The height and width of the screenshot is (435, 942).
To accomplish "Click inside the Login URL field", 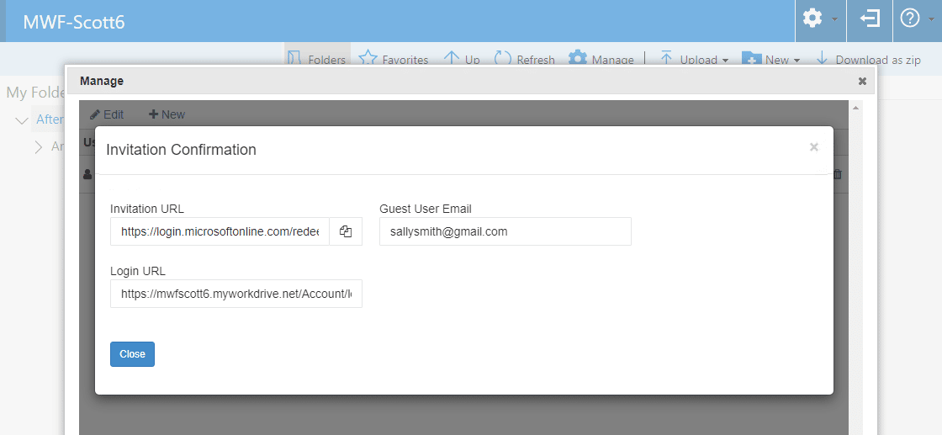I will point(235,294).
